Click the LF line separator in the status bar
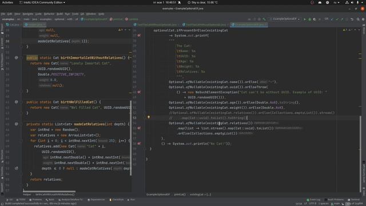This screenshot has height=206, width=366. coord(305,204)
